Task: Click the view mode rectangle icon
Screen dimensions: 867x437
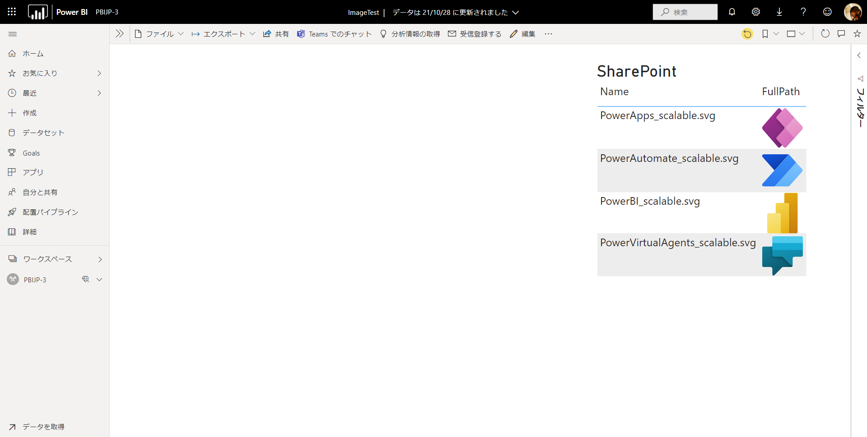Action: coord(791,34)
